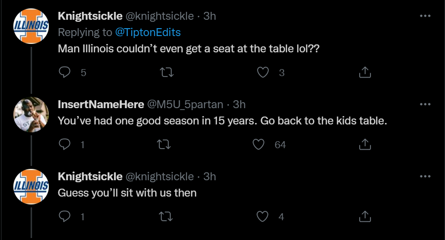This screenshot has height=240, width=445.
Task: Reply to 'Guess you'll sit with us' tweet
Action: [65, 216]
